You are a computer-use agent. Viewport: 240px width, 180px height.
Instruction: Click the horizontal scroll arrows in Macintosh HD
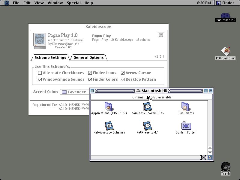(203, 157)
